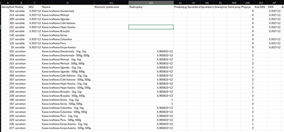Select cell 'Kawa kraftowa Korpo Kawka - 1kg, 1kg'
This screenshot has height=132, width=284.
tap(68, 124)
